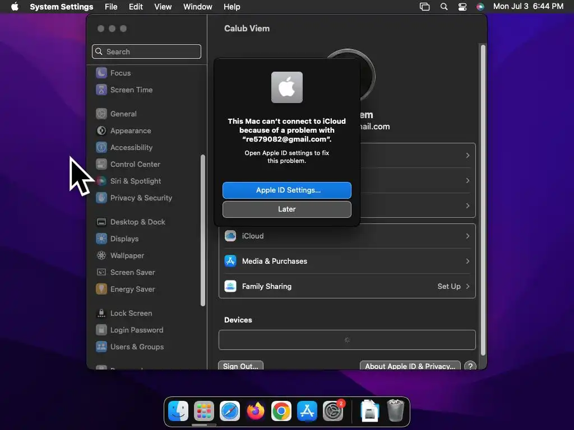Select Desktop & Dock label in sidebar
The width and height of the screenshot is (574, 430).
pyautogui.click(x=138, y=222)
